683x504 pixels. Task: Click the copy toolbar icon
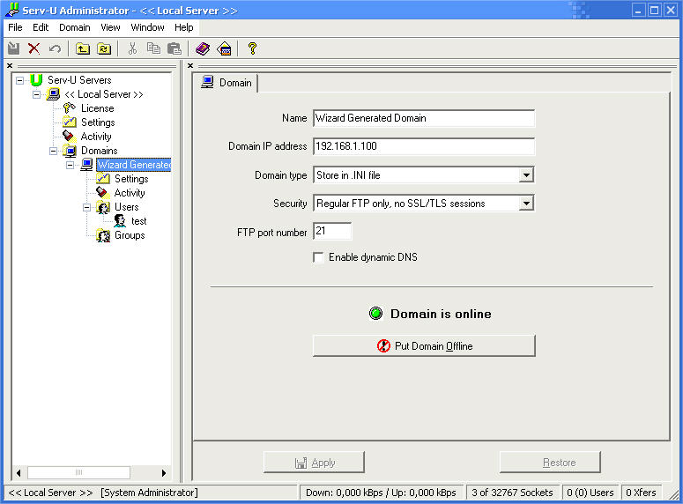pyautogui.click(x=153, y=48)
